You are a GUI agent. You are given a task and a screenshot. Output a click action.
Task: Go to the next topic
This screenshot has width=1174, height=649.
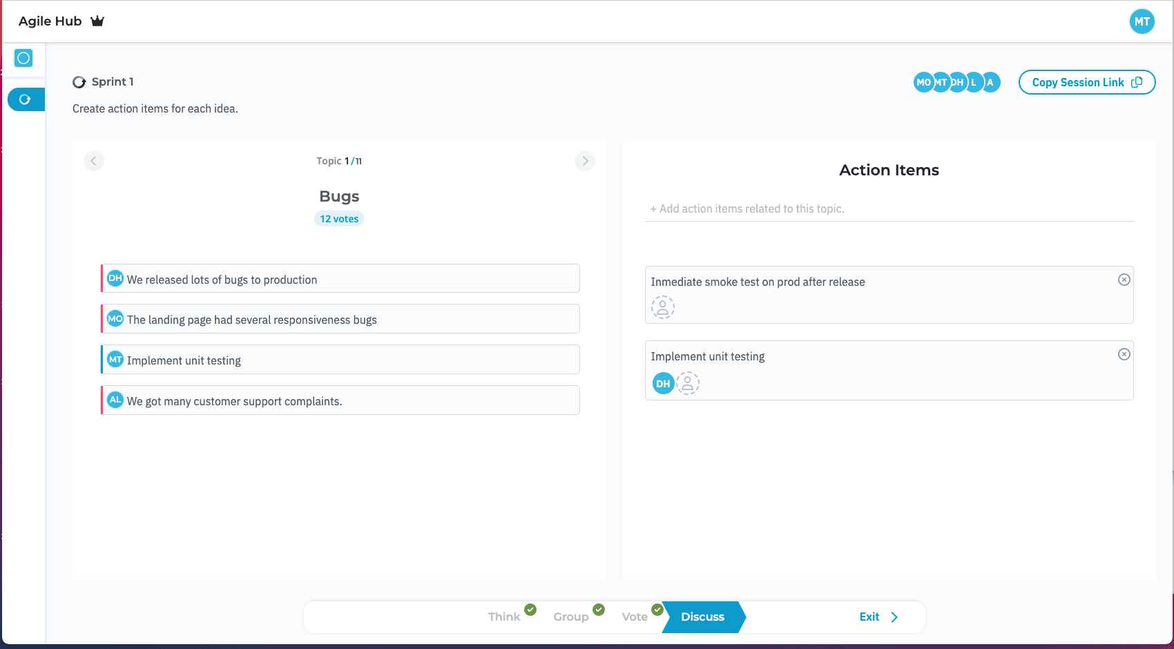tap(584, 161)
